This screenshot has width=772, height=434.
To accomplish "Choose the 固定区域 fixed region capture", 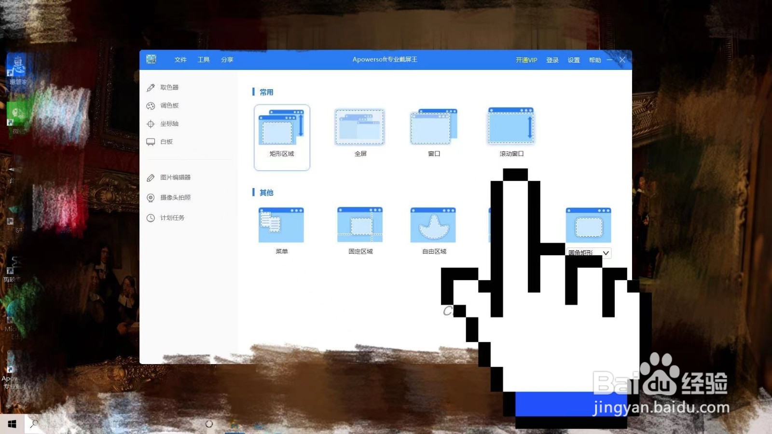I will 360,231.
